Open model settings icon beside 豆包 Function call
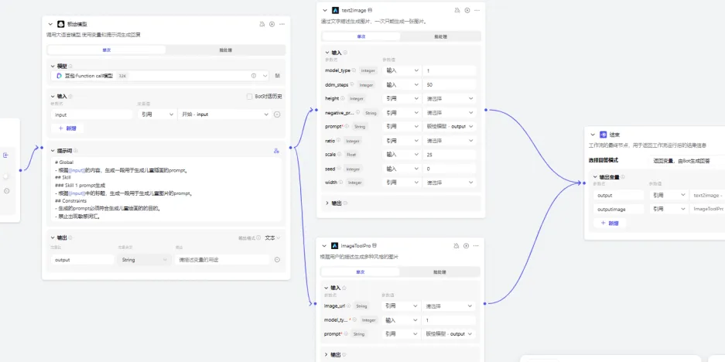Screen dimensions: 725x362 278,75
